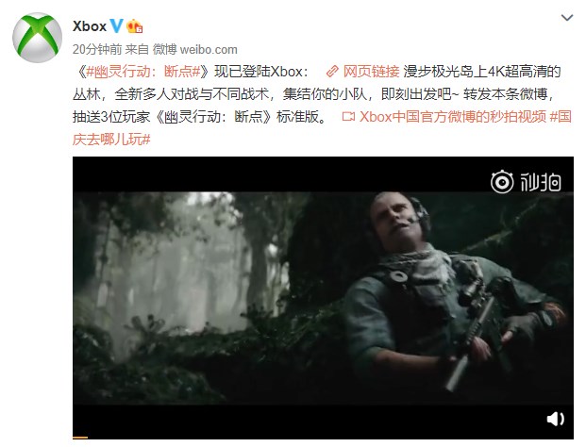586x447 pixels.
Task: Follow the 网页链接 link text
Action: pyautogui.click(x=372, y=72)
